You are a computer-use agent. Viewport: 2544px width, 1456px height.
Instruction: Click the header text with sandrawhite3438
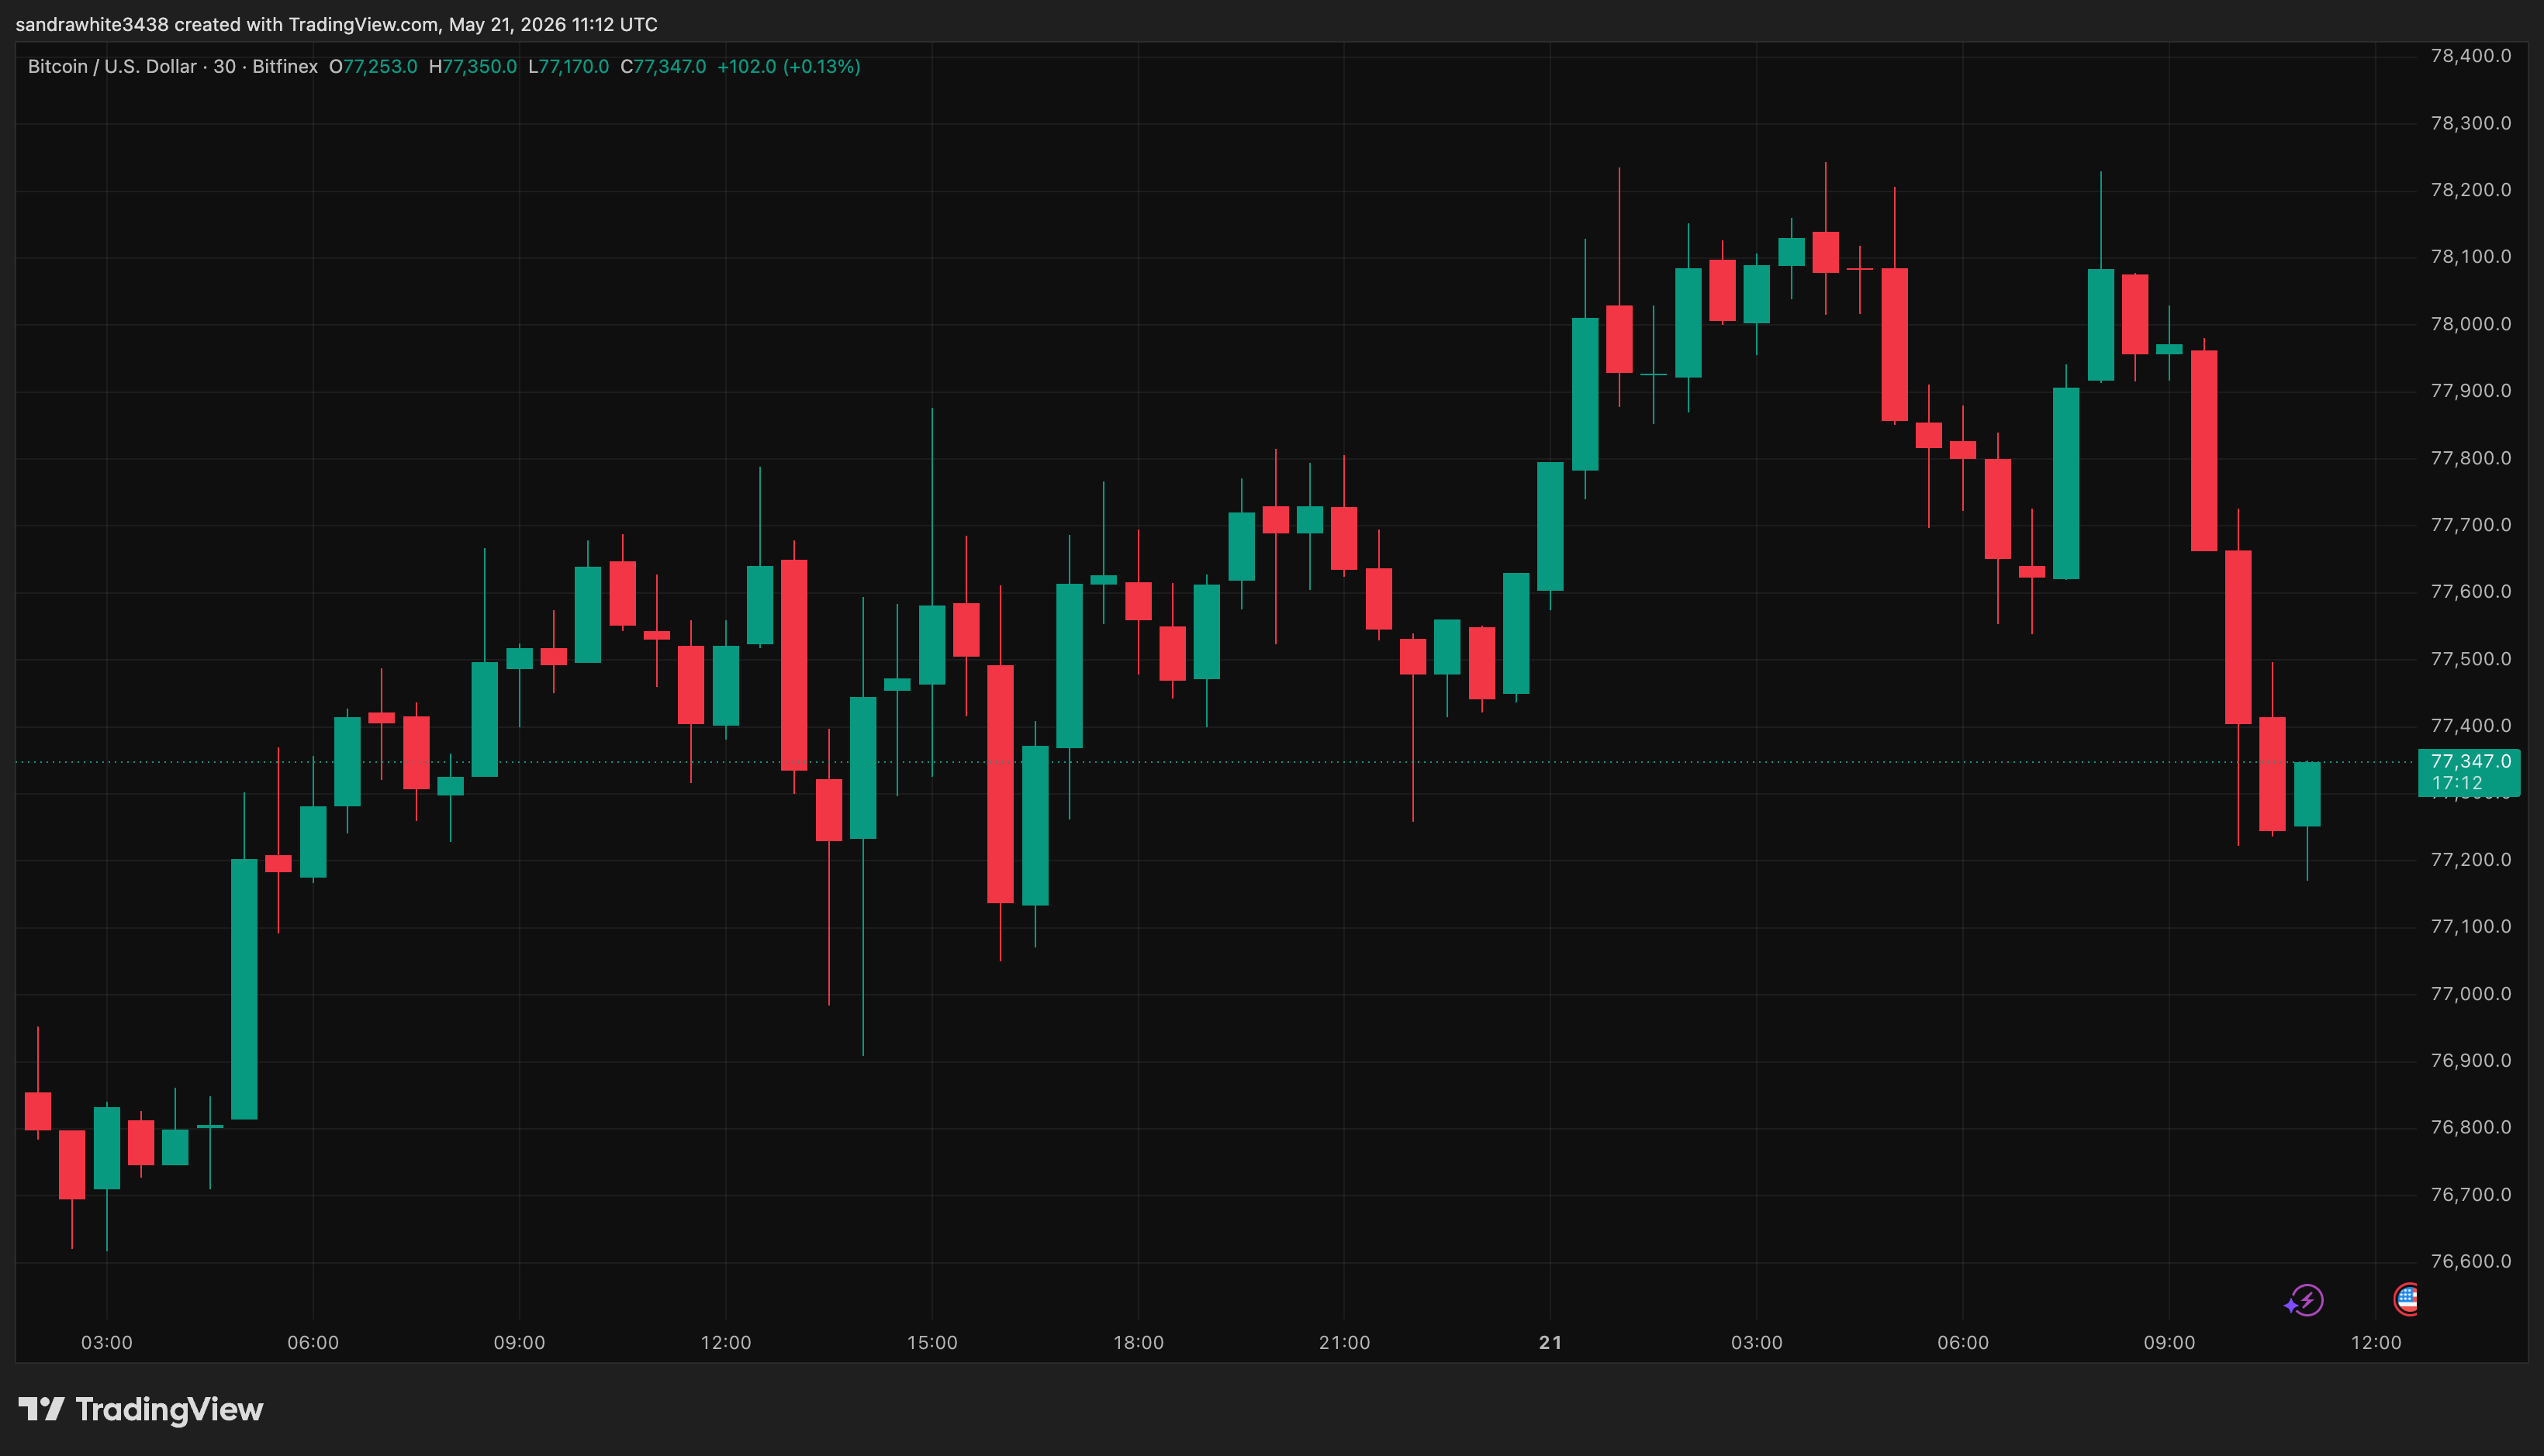pos(336,24)
